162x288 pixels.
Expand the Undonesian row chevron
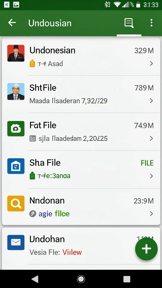151,64
